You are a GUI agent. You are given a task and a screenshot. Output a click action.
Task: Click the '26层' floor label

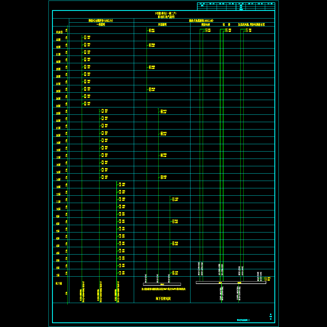click(58, 91)
